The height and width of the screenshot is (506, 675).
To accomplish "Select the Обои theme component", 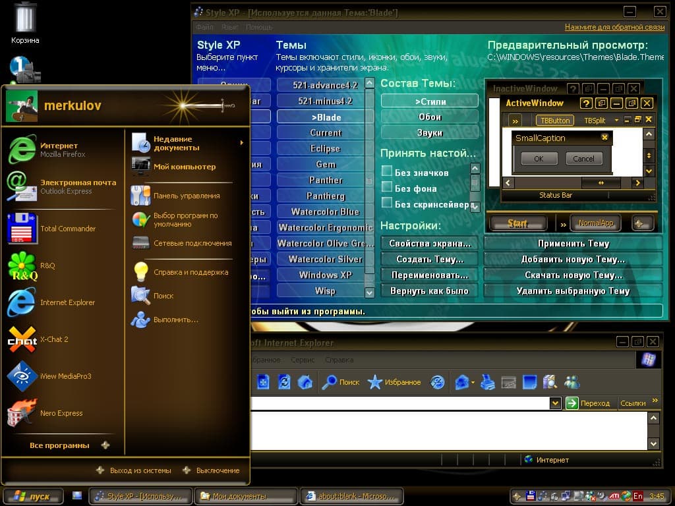I will point(430,117).
